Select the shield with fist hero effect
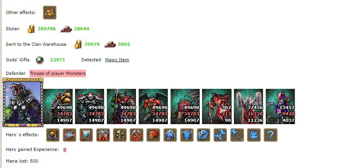The height and width of the screenshot is (168, 359). point(86,135)
